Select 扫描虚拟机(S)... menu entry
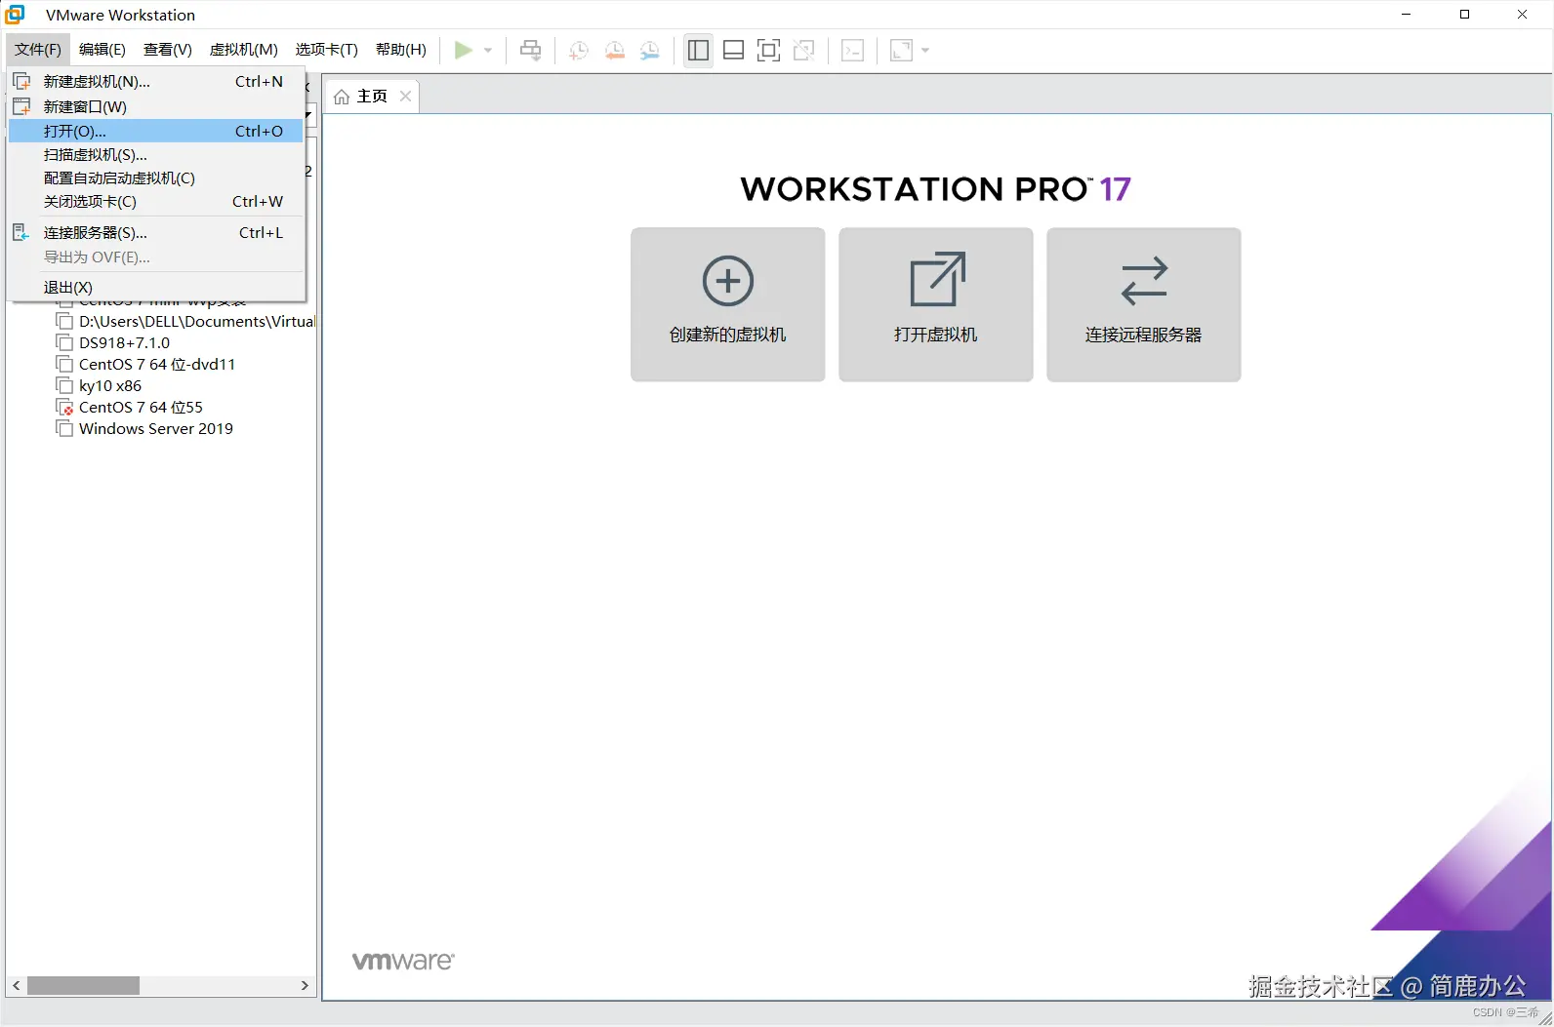The width and height of the screenshot is (1554, 1027). tap(156, 155)
